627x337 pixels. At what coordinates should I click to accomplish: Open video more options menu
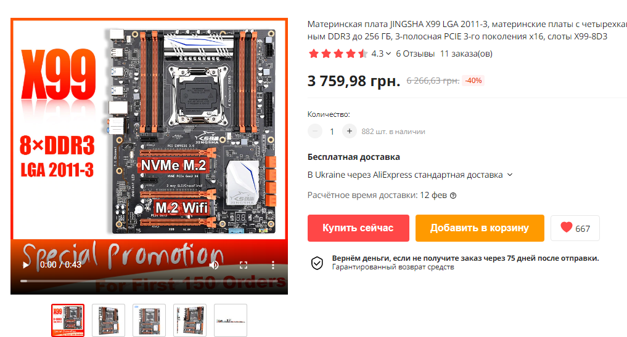[x=273, y=265]
